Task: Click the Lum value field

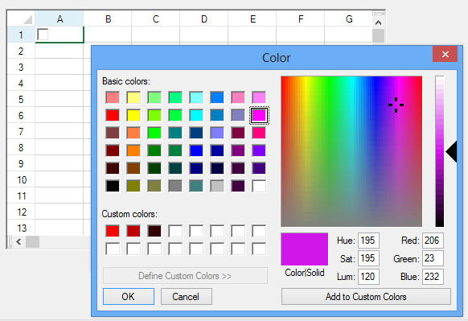Action: [x=368, y=277]
